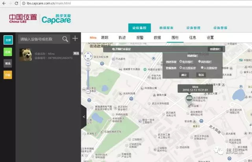Open the 设置 tab
The image size is (252, 162).
pyautogui.click(x=210, y=37)
